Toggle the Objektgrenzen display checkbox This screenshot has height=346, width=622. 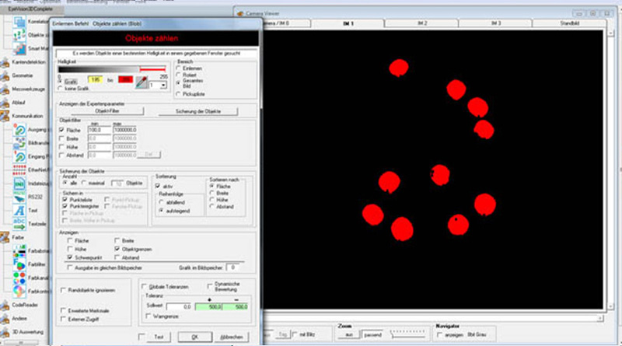coord(118,249)
